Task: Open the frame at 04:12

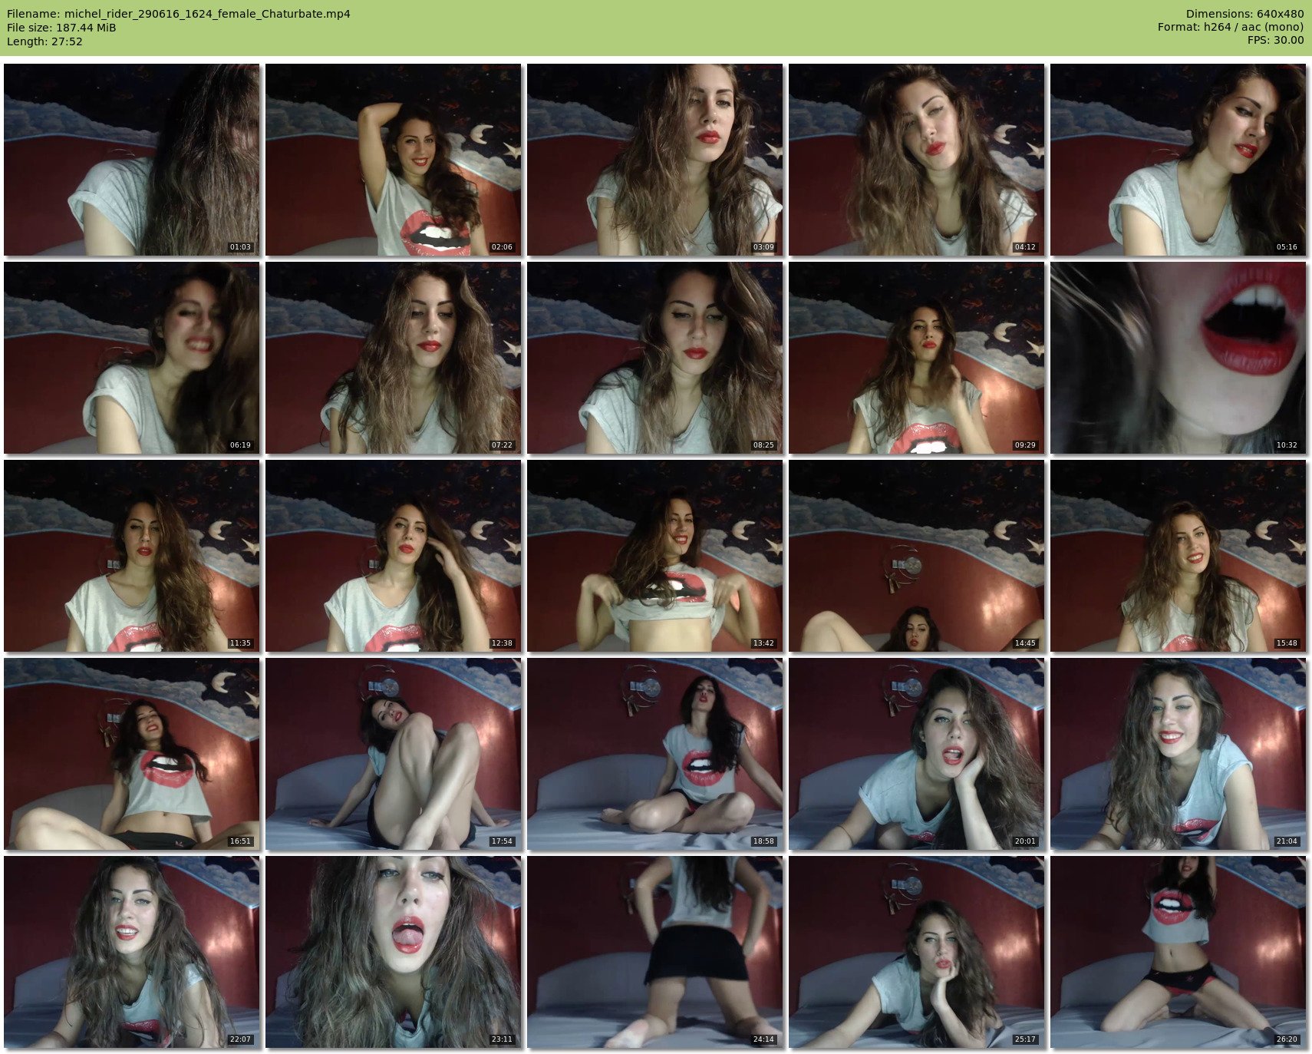Action: coord(917,160)
